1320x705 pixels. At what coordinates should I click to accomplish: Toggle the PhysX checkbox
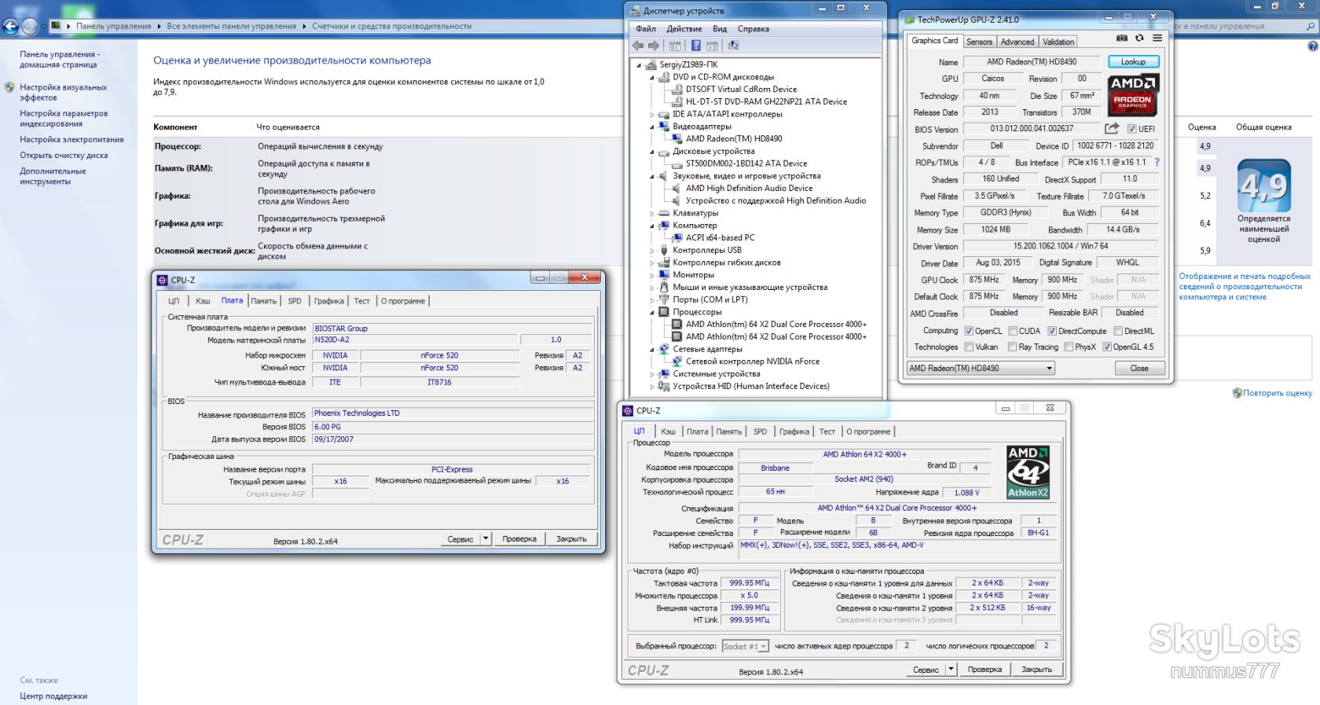coord(1069,347)
